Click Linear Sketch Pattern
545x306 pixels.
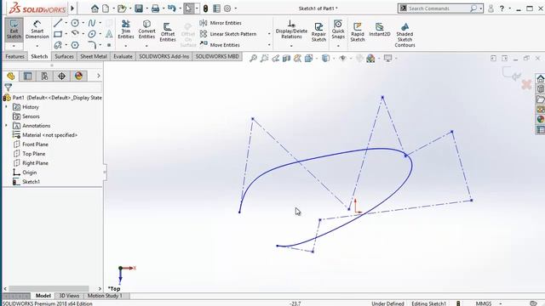(228, 34)
